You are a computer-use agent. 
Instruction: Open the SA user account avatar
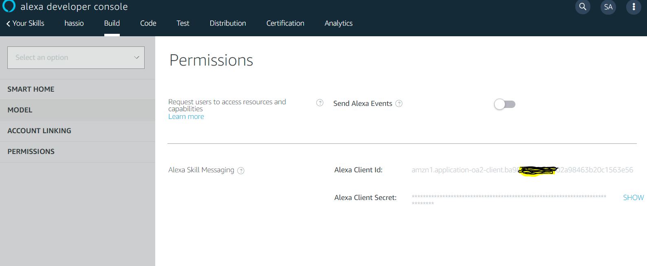click(608, 7)
